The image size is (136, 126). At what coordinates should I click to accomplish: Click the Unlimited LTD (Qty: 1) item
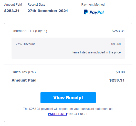coord(29,31)
